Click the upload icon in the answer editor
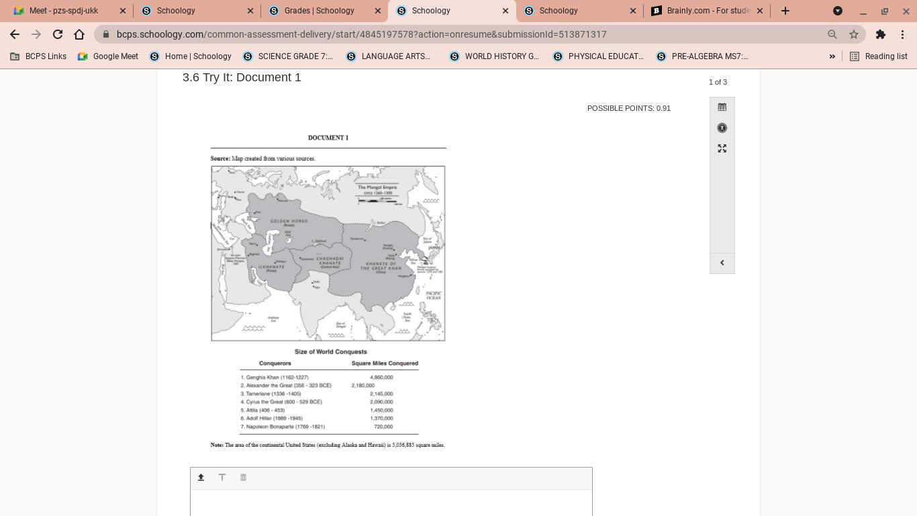The width and height of the screenshot is (917, 516). tap(201, 477)
